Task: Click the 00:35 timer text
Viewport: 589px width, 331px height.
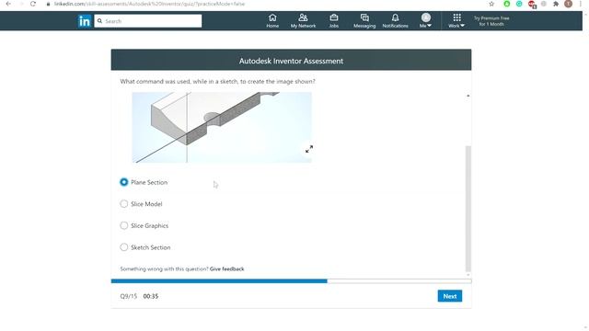Action: [x=151, y=296]
